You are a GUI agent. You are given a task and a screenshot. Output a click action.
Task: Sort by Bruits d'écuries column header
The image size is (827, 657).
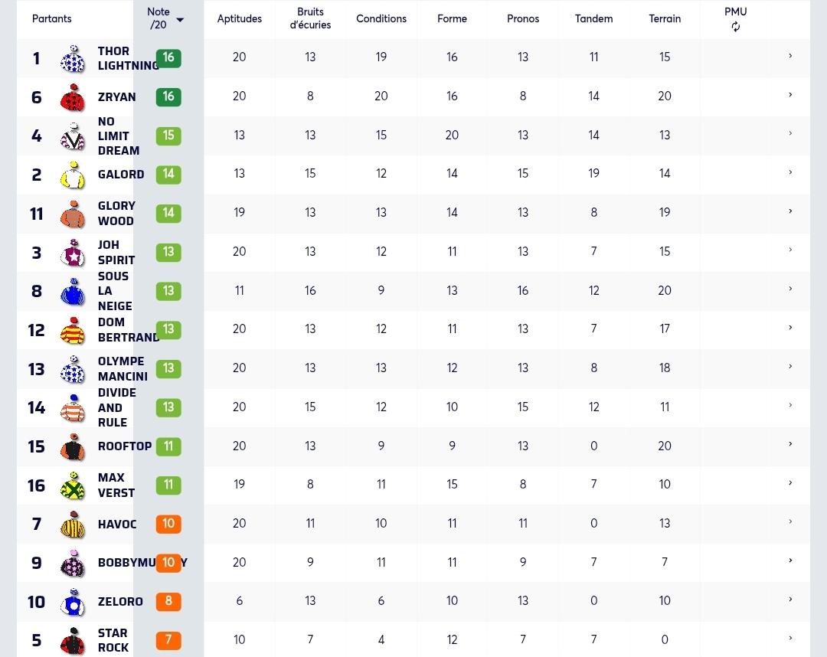(310, 18)
